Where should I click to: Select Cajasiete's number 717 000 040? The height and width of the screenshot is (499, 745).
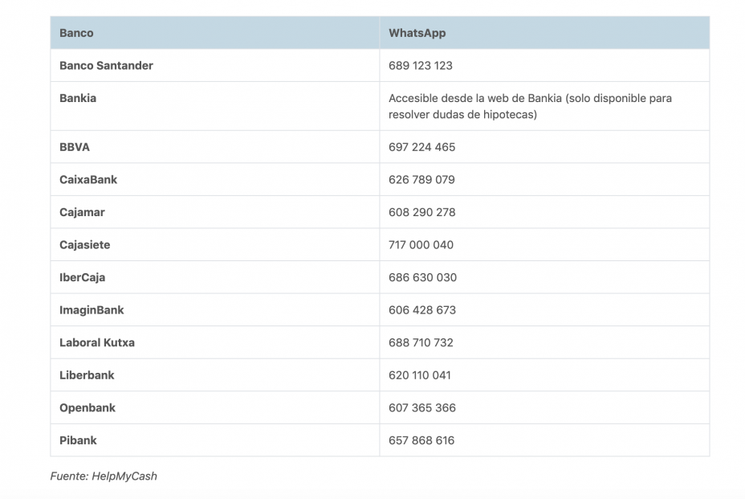[421, 244]
